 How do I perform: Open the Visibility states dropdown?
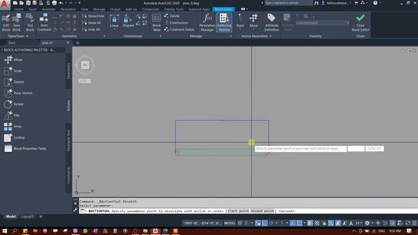point(322,23)
